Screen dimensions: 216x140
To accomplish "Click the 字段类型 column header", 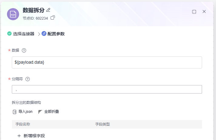I will coord(103,124).
